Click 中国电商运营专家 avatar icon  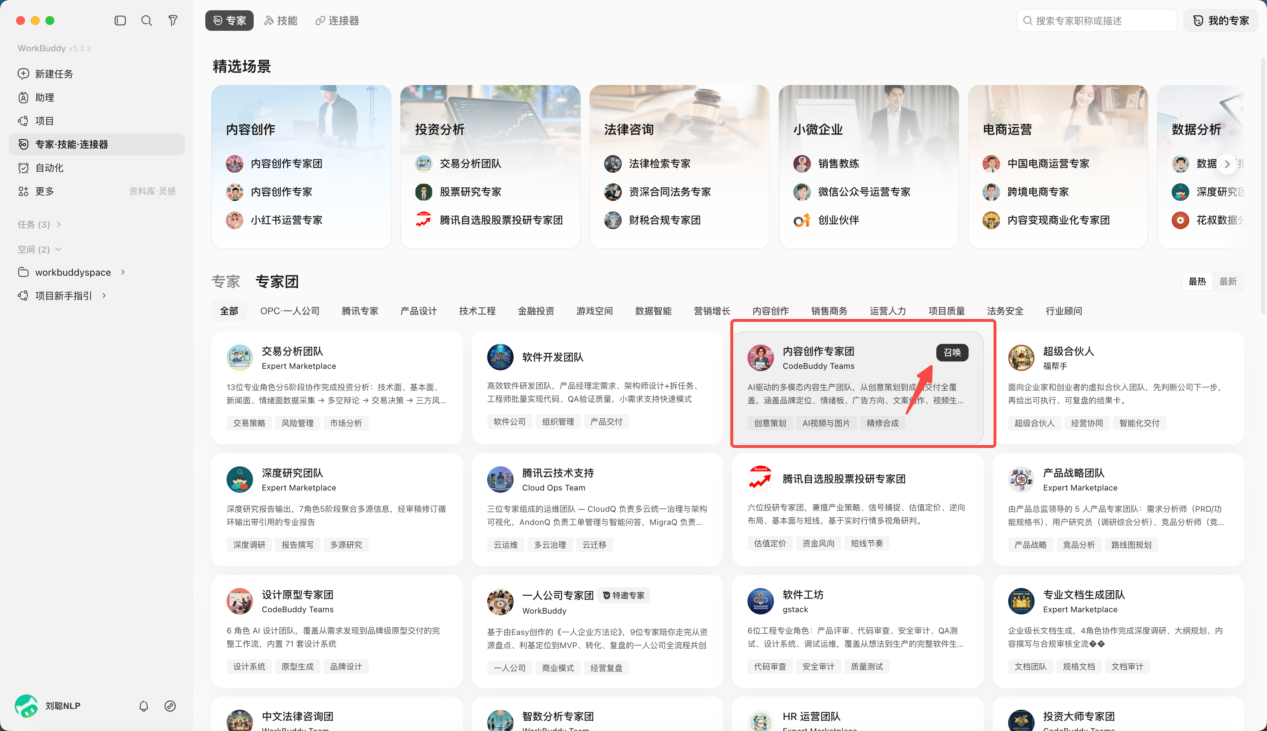point(991,164)
